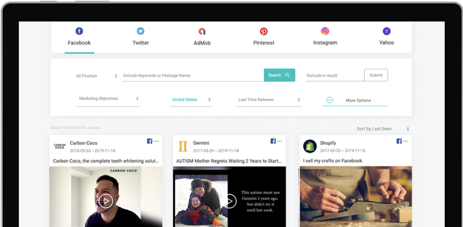Collapse More Options with the minus icon

(330, 100)
